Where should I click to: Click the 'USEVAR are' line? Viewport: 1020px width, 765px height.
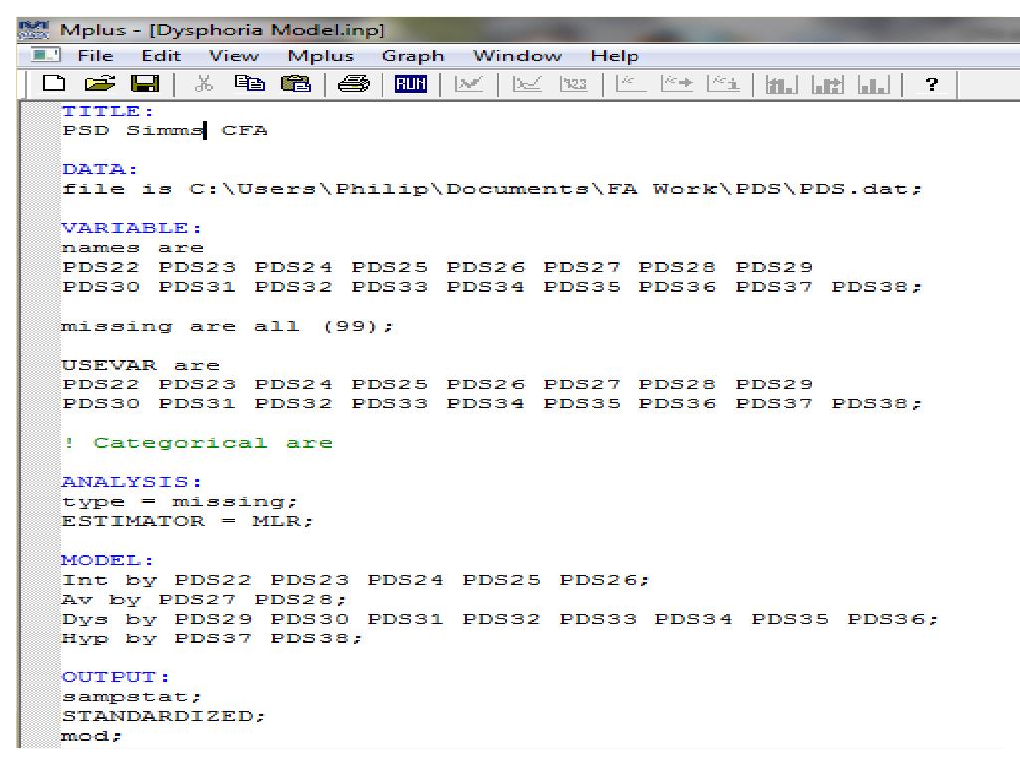pos(140,365)
